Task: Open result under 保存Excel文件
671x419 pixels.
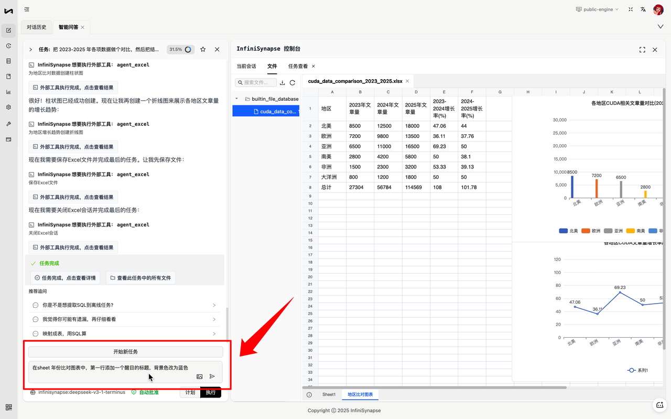Action: (73, 197)
